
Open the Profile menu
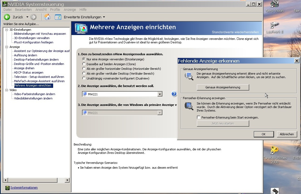click(55, 10)
